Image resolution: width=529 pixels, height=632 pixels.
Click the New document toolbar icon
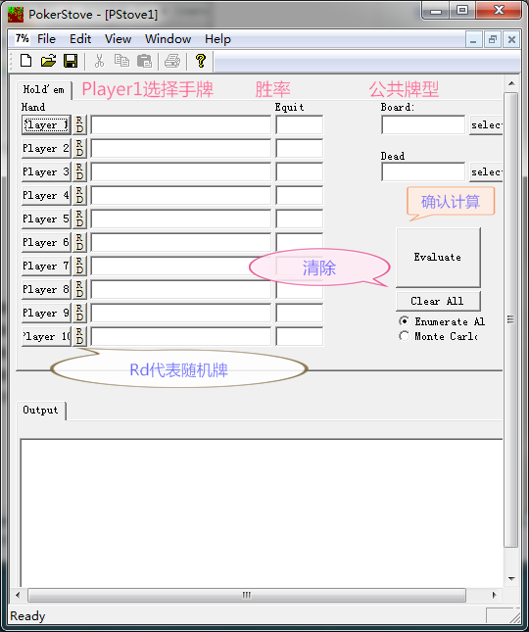coord(26,61)
